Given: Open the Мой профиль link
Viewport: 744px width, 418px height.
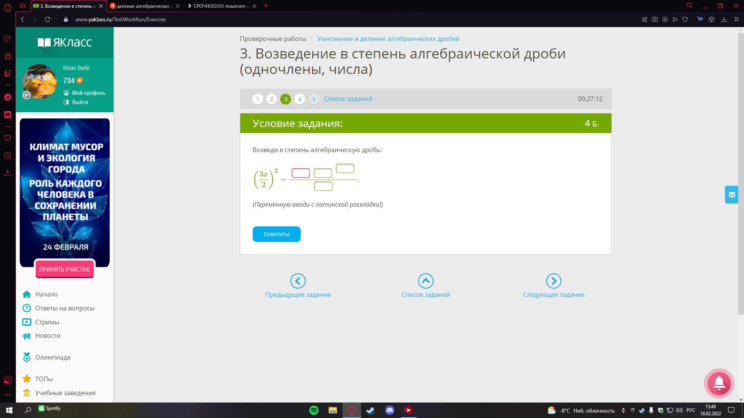Looking at the screenshot, I should [88, 93].
